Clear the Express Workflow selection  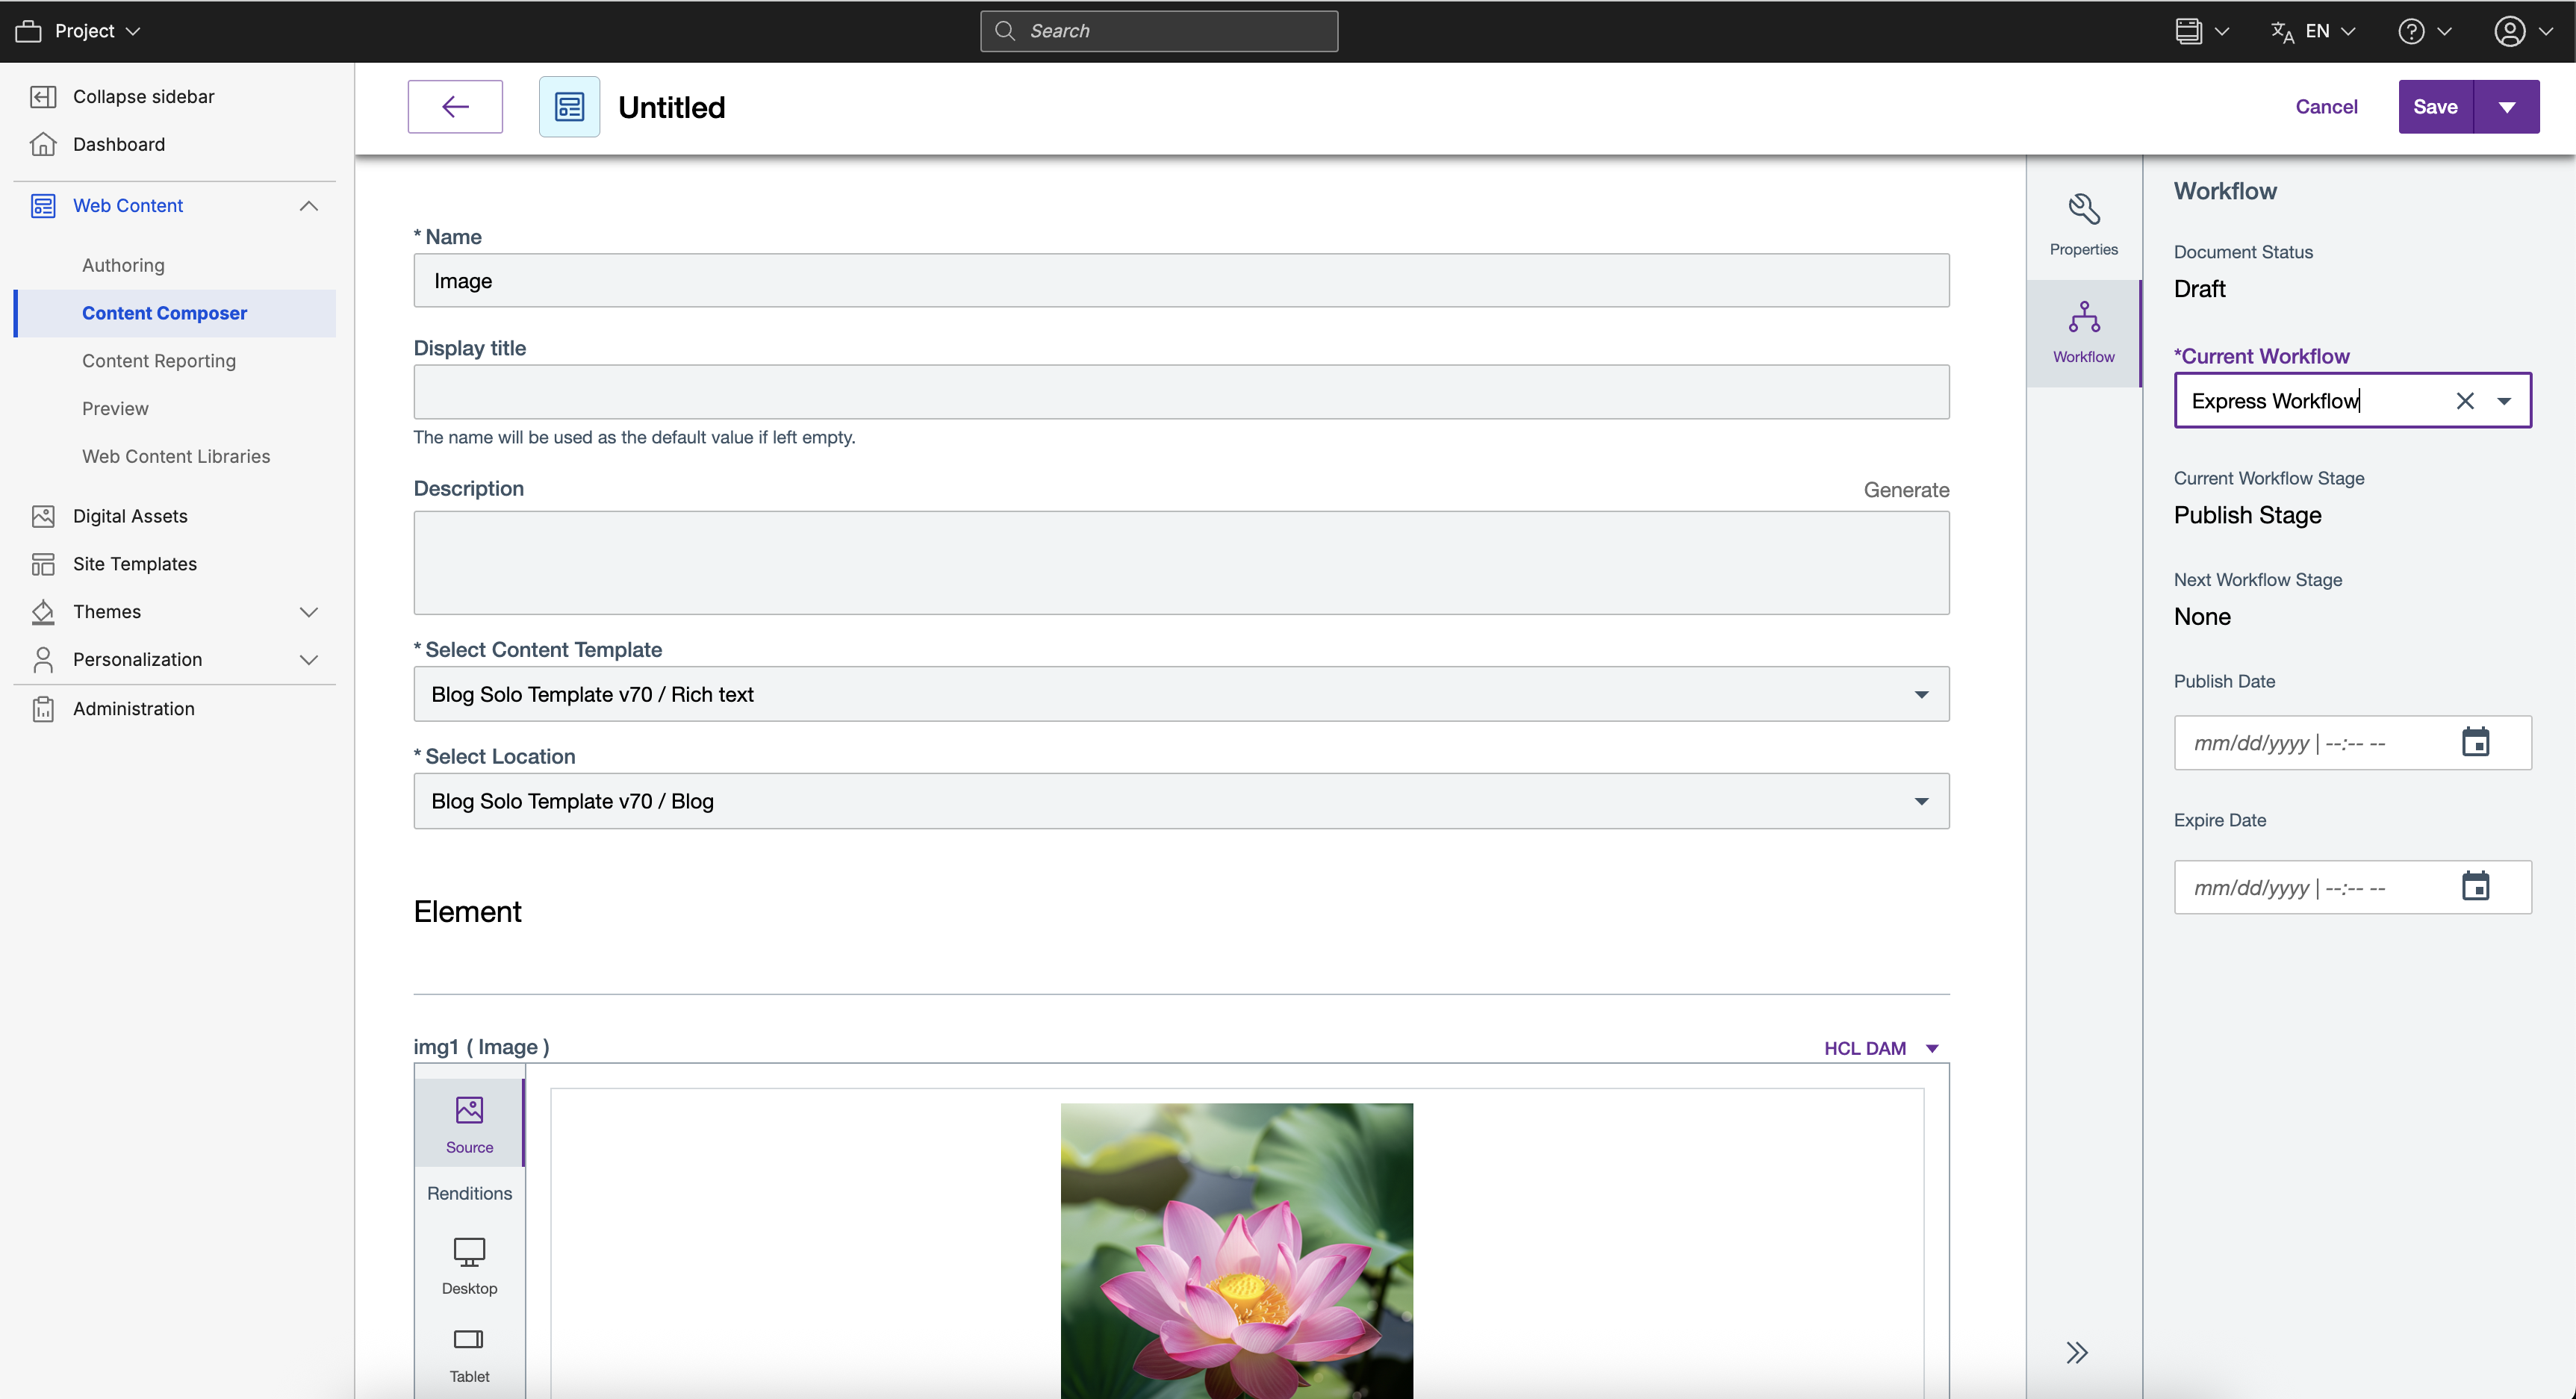coord(2465,400)
